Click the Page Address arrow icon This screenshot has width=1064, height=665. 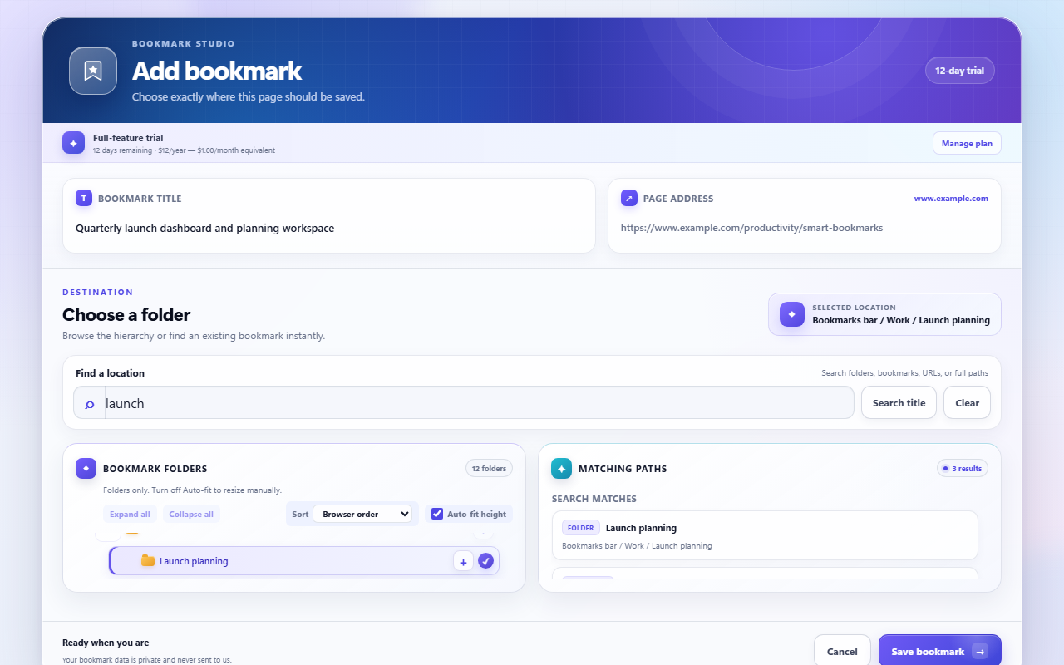pyautogui.click(x=629, y=198)
